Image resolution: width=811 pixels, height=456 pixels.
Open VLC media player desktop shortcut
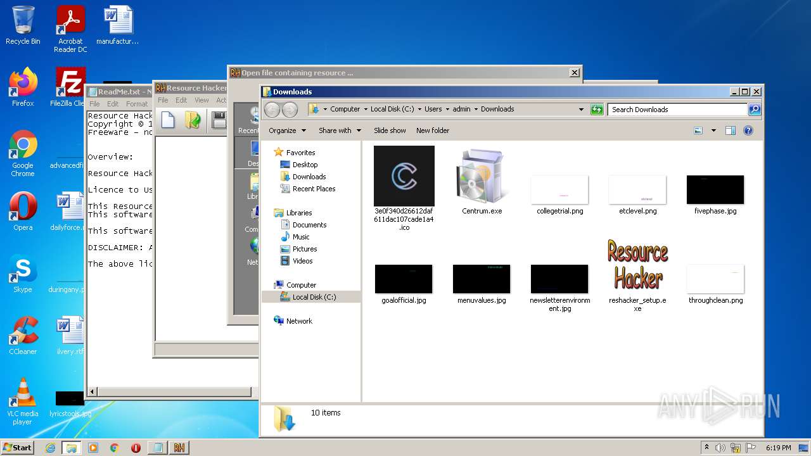pos(23,402)
